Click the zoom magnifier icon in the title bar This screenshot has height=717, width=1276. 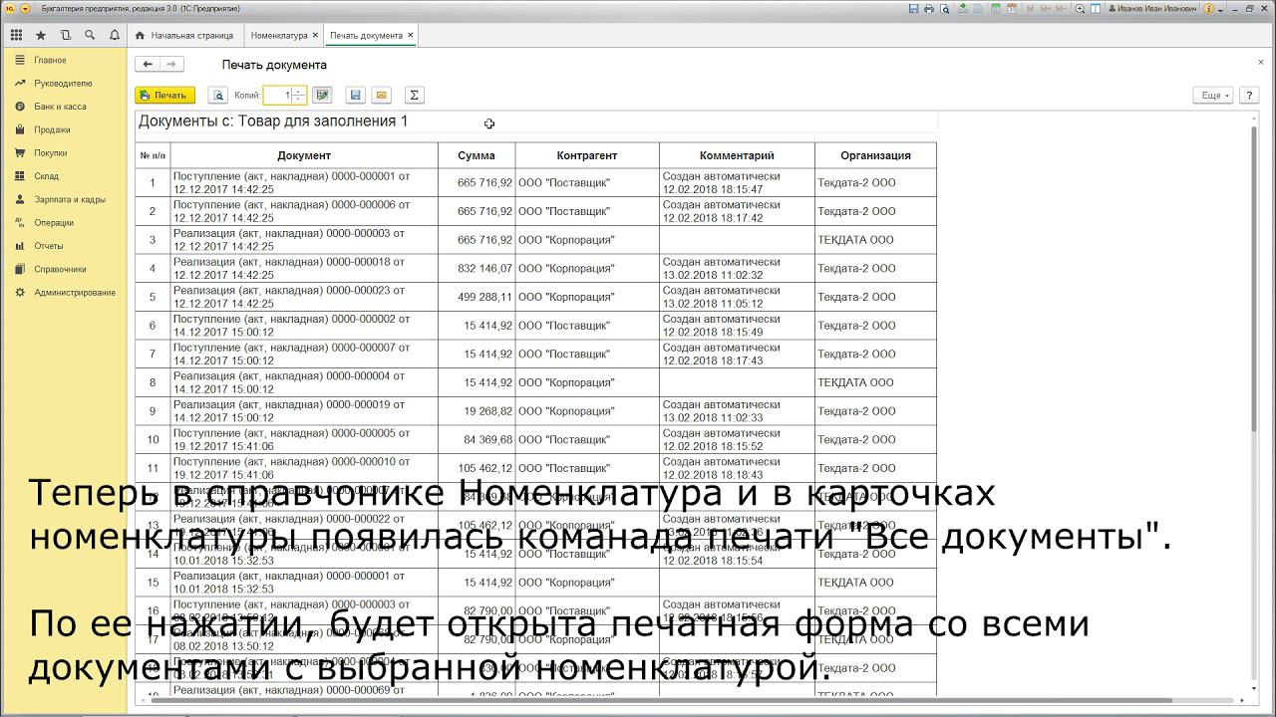click(x=1081, y=8)
